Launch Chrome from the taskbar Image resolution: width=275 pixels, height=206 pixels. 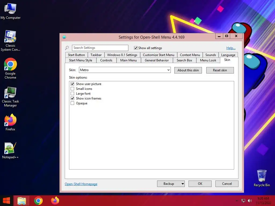38,201
